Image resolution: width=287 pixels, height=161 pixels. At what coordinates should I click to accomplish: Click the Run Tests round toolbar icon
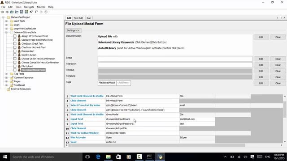click(x=41, y=12)
